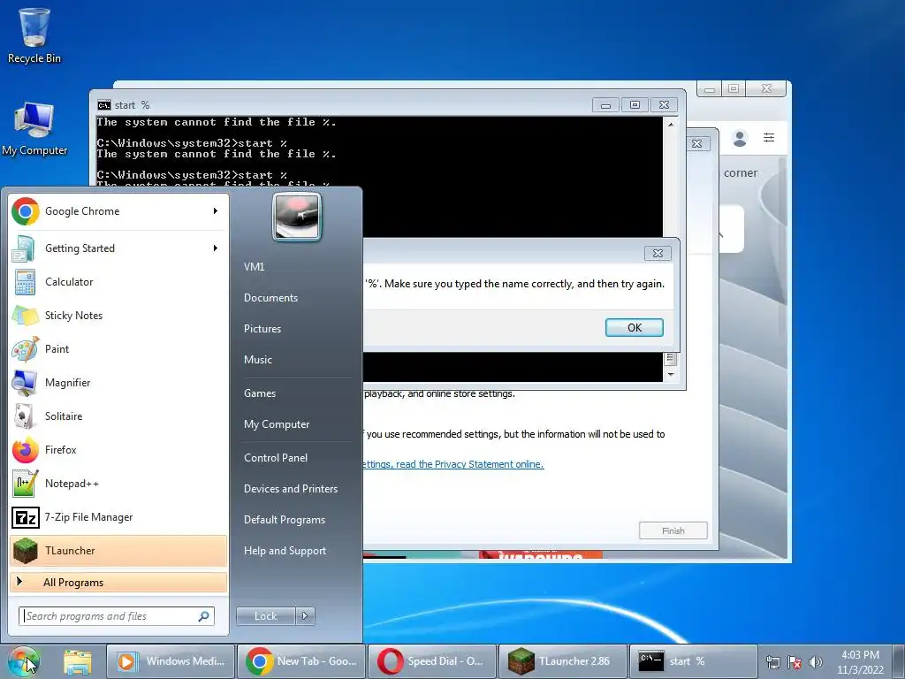This screenshot has width=905, height=679.
Task: Open Calculator from the Start menu
Action: (118, 282)
